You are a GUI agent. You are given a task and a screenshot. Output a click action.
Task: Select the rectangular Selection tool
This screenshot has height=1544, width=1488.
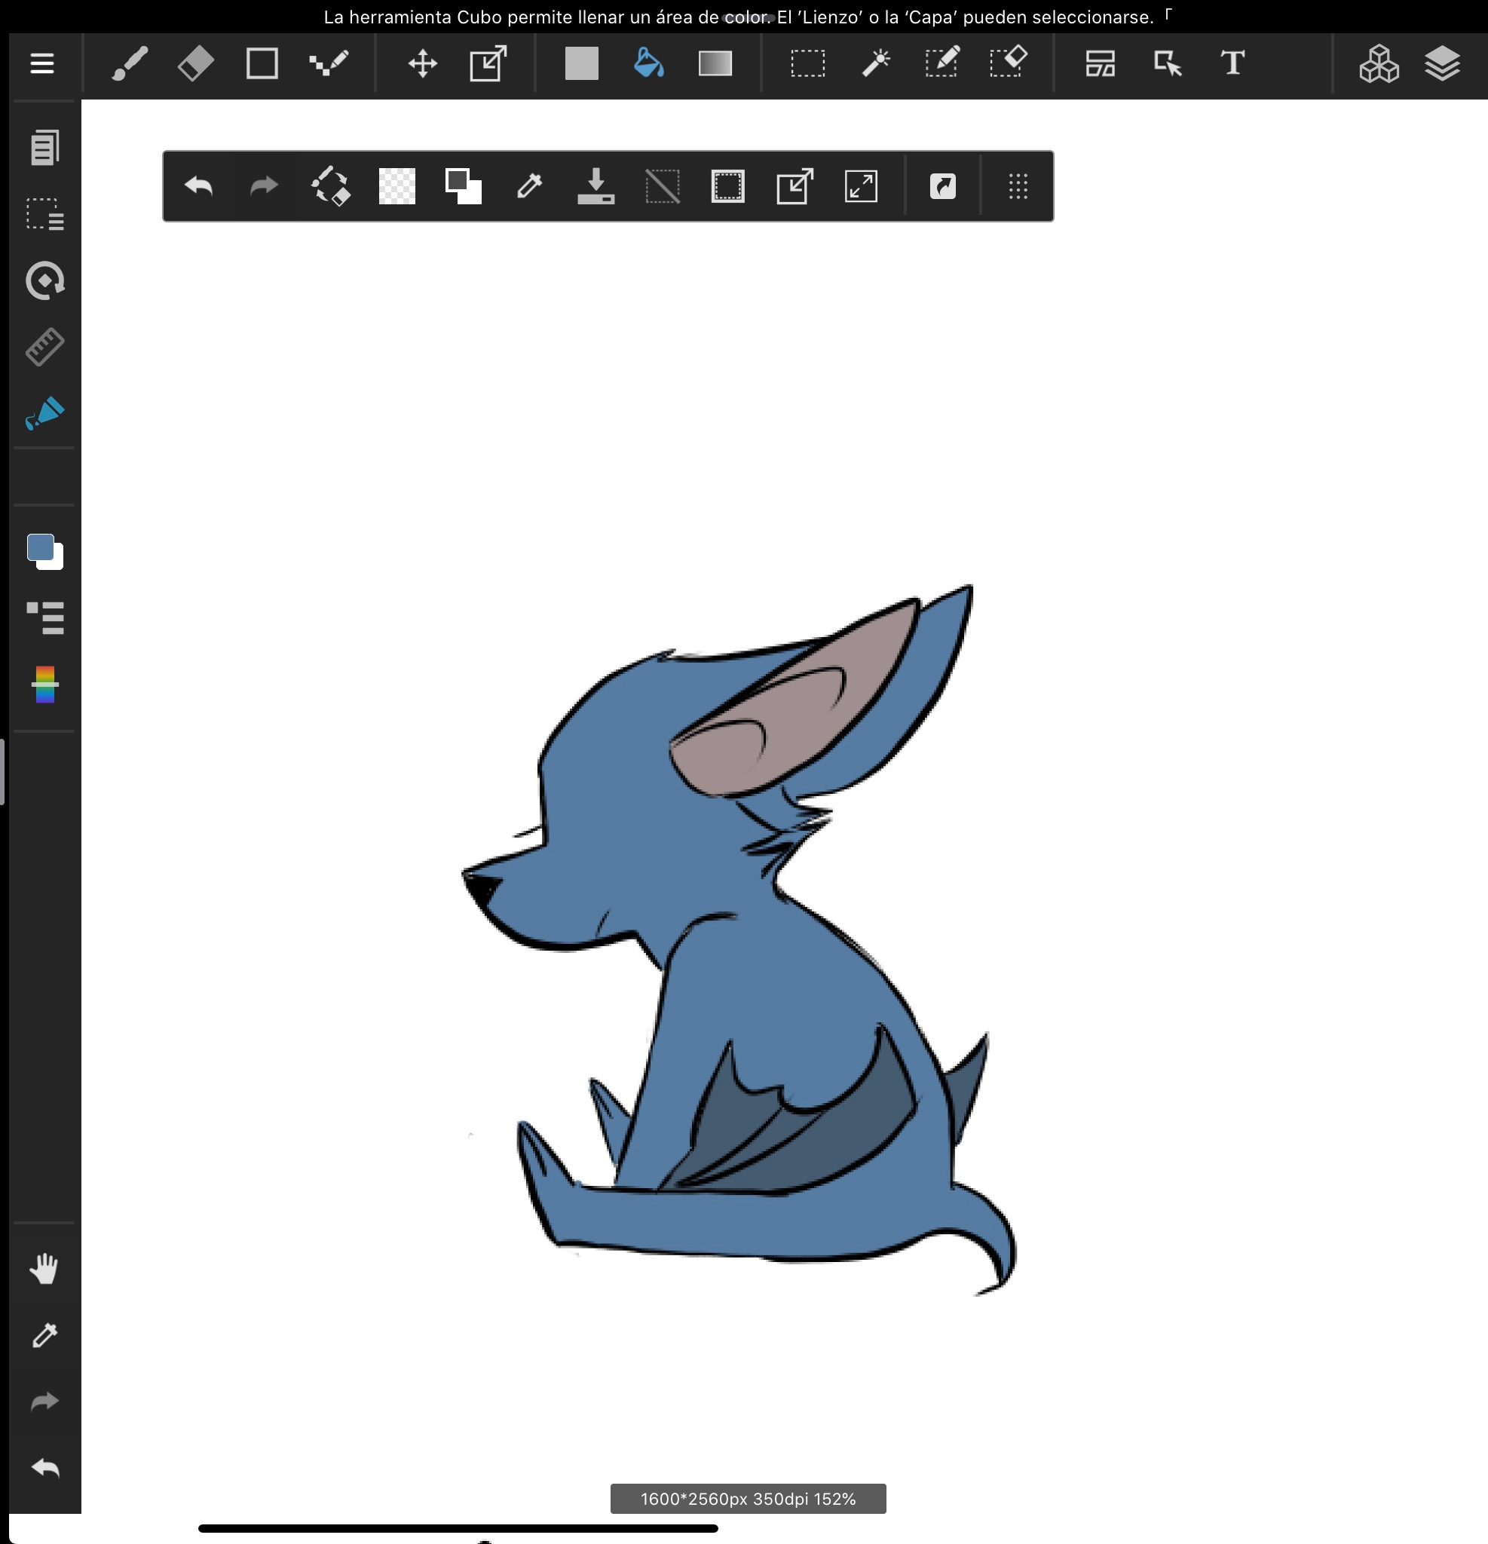click(x=807, y=63)
